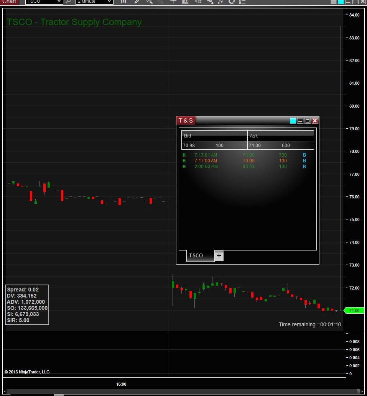This screenshot has height=396, width=367.
Task: Select the Chart tab label
Action: pos(9,2)
